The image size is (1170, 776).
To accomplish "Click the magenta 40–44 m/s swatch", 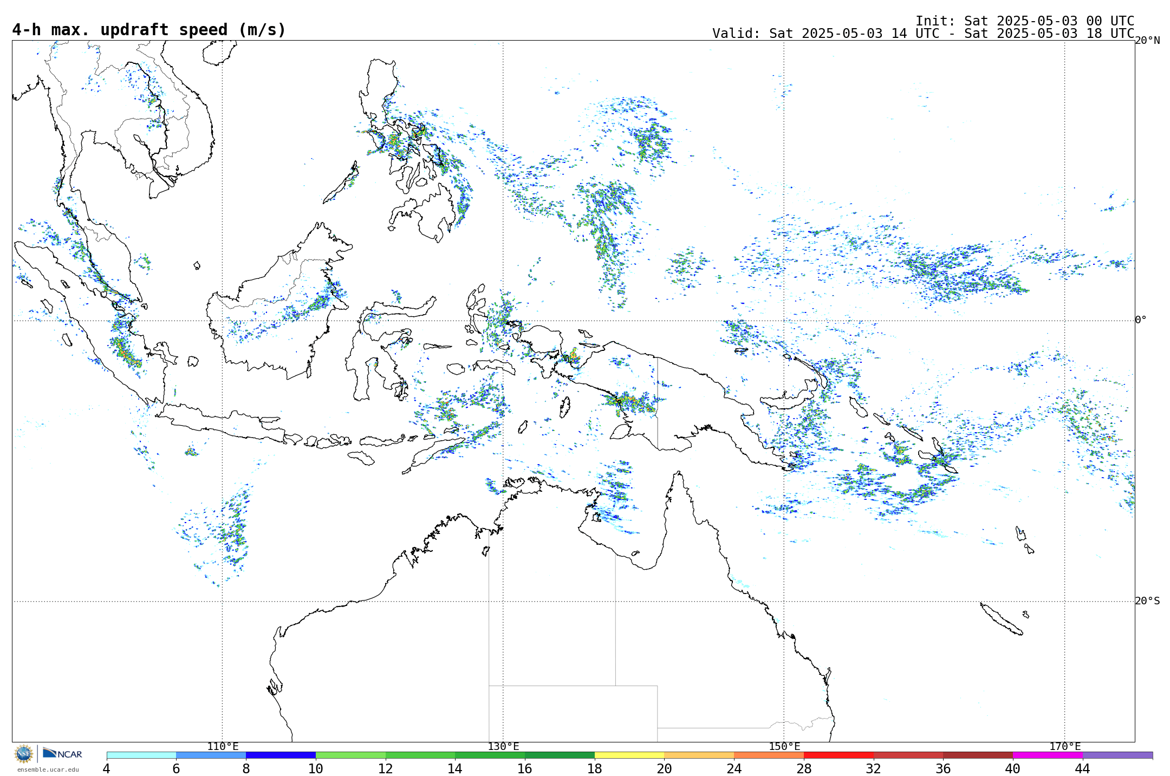I will pos(1048,755).
